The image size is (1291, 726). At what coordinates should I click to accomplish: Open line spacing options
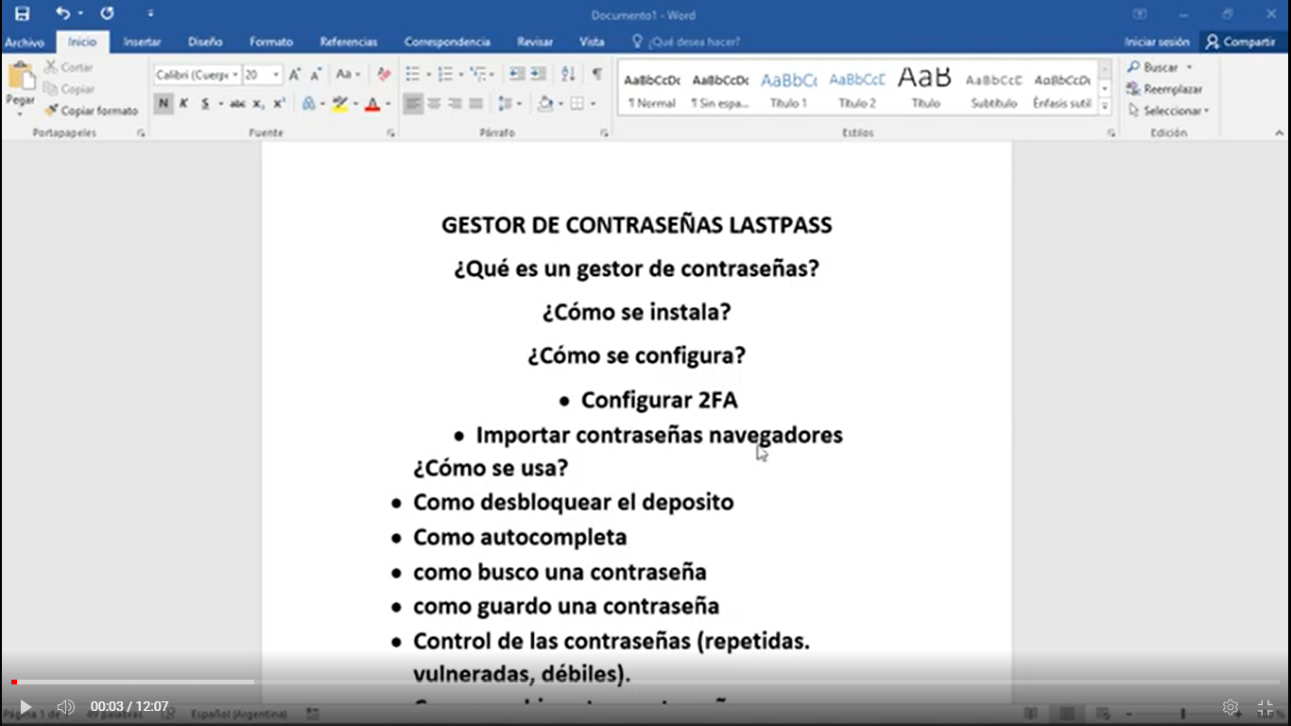pos(507,104)
